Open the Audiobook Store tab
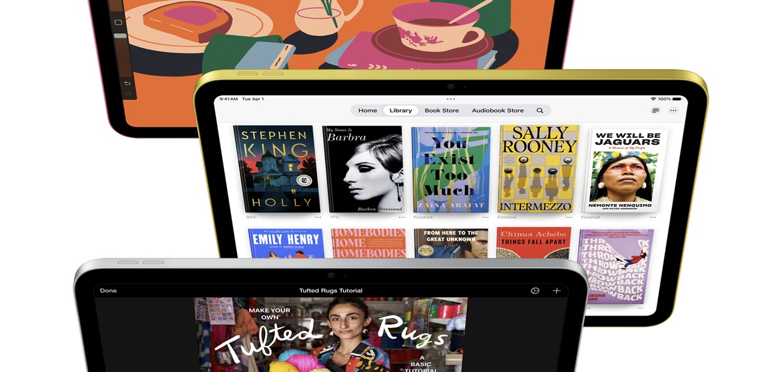Viewport: 778px width, 372px height. (x=497, y=111)
